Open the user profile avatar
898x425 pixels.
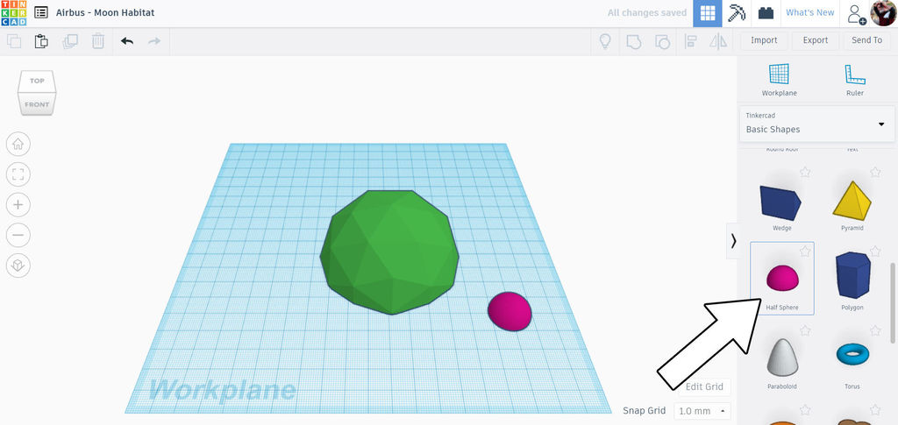point(884,12)
